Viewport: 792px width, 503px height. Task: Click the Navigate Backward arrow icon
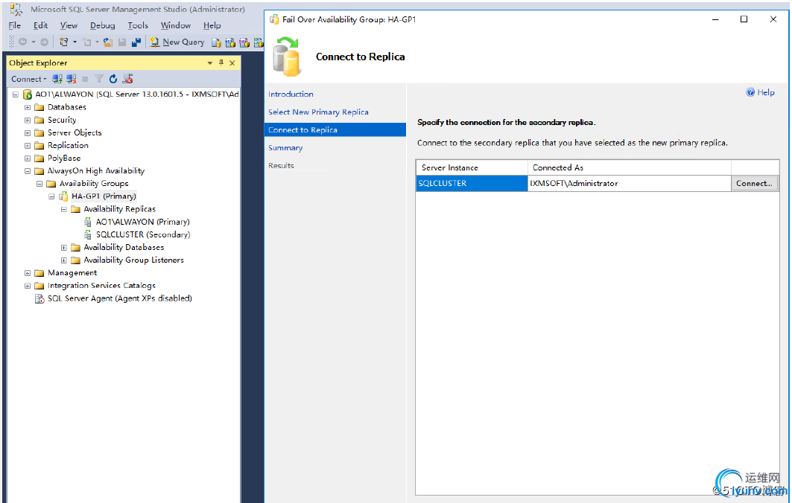(22, 42)
